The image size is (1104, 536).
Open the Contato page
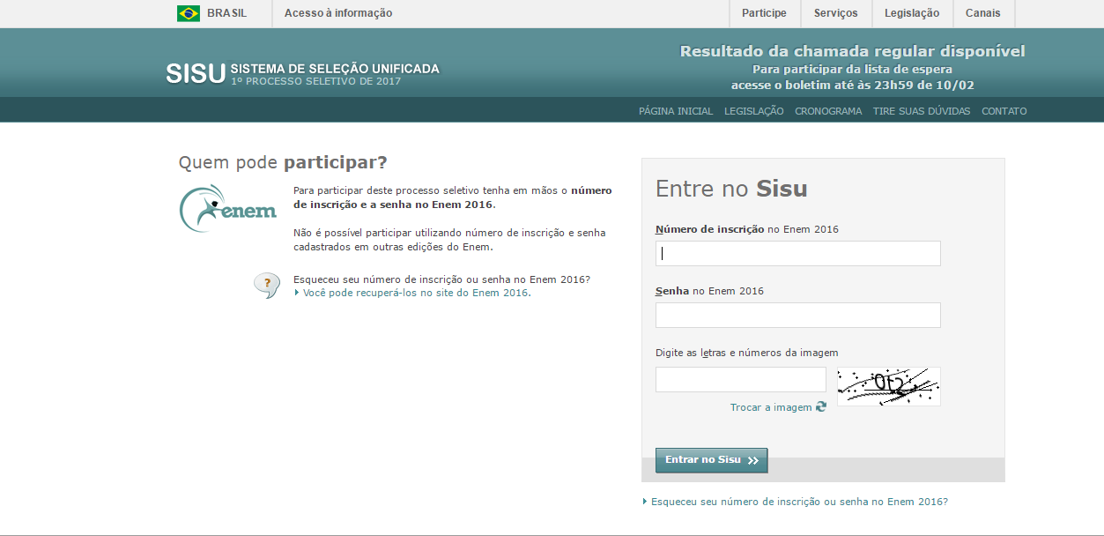(1004, 111)
